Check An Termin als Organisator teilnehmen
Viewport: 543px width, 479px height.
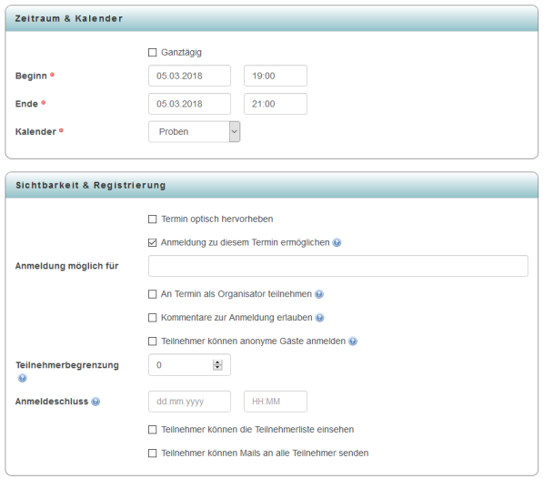pos(153,294)
